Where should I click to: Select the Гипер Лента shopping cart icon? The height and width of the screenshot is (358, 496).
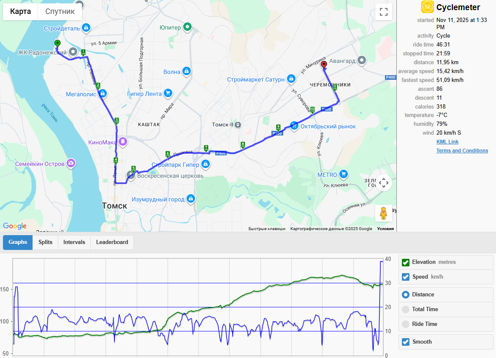(168, 93)
